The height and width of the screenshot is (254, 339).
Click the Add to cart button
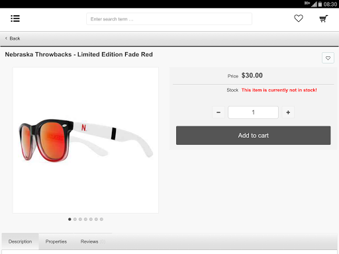(x=254, y=136)
